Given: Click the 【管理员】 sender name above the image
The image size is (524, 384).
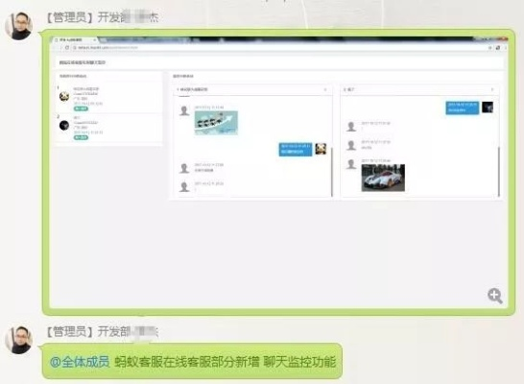Looking at the screenshot, I should pyautogui.click(x=102, y=17).
